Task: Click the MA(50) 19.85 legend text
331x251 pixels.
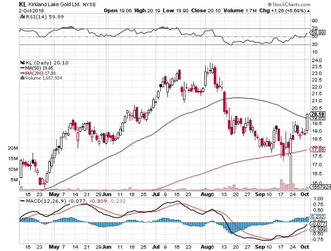Action: click(39, 68)
